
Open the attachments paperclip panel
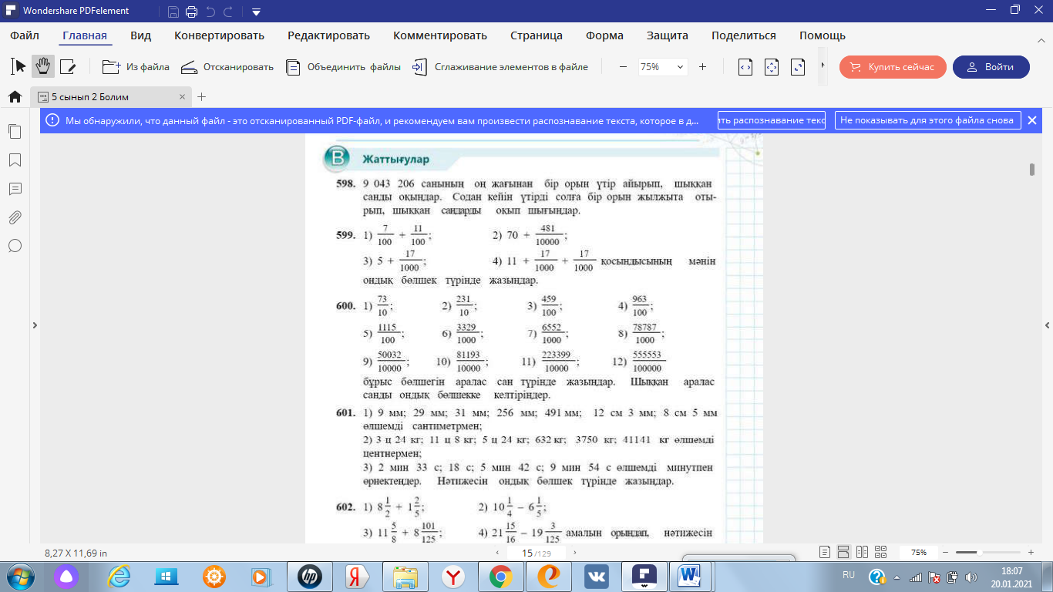click(15, 217)
